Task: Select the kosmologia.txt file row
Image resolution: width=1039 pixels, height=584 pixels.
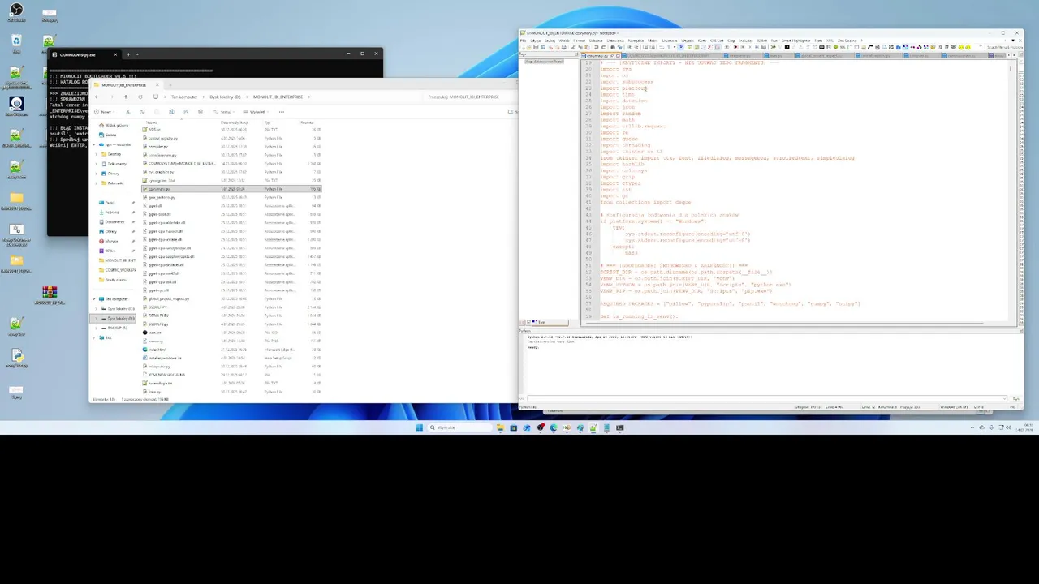Action: coord(232,383)
